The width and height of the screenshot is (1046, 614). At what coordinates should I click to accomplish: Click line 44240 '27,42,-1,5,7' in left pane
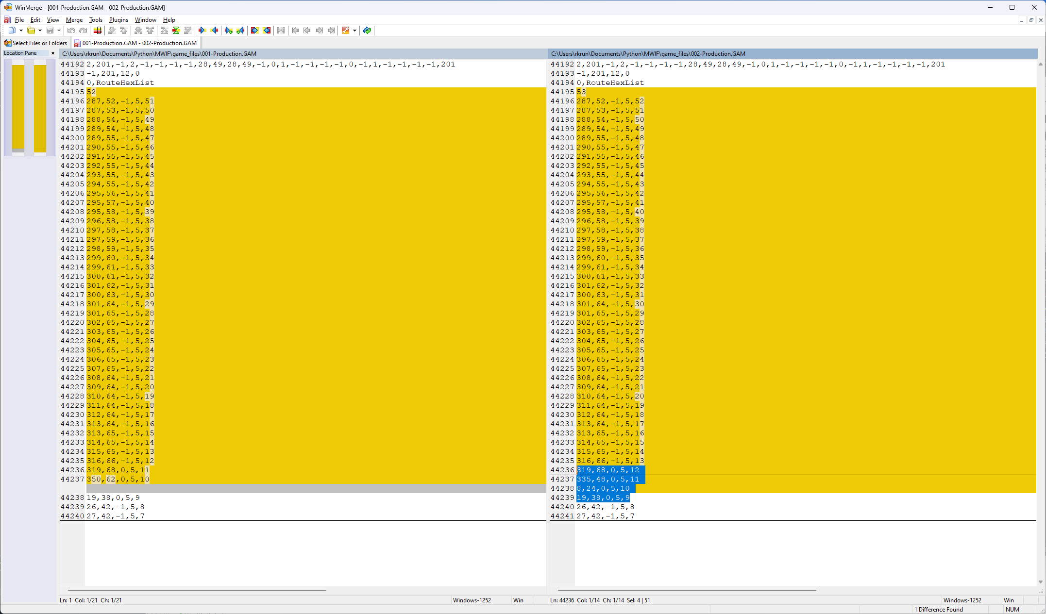116,516
